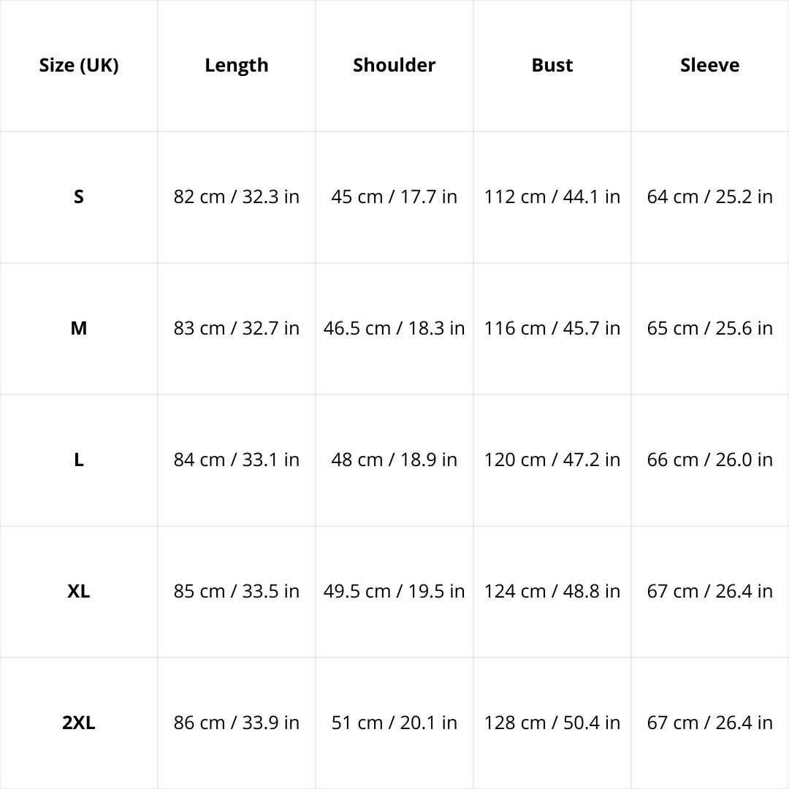Select the S size row label
The width and height of the screenshot is (789, 789).
click(79, 197)
